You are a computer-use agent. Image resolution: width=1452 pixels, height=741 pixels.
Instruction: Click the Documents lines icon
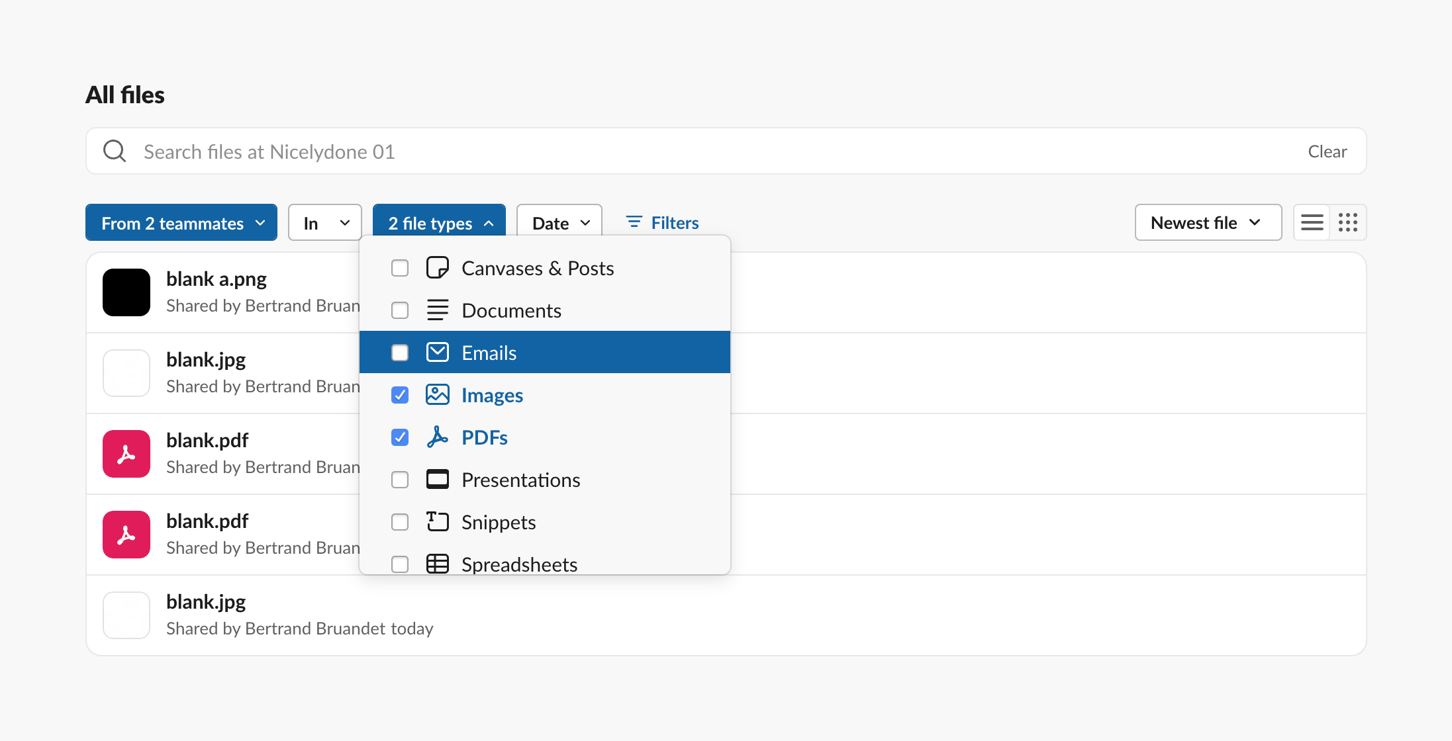coord(438,310)
